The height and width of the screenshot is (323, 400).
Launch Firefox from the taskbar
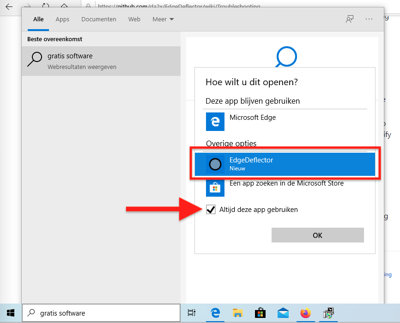click(x=305, y=313)
